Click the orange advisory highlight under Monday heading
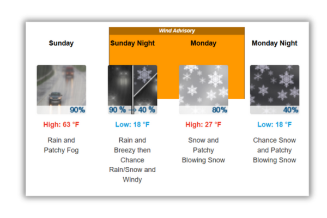Image resolution: width=327 pixels, height=218 pixels. coord(203,57)
